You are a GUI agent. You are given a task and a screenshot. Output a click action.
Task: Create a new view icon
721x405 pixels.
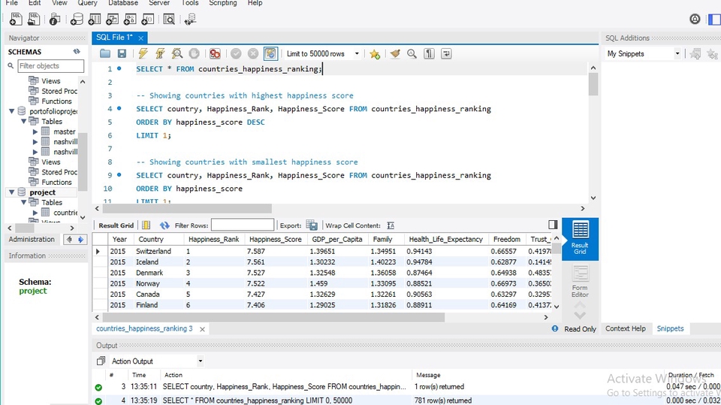click(112, 19)
